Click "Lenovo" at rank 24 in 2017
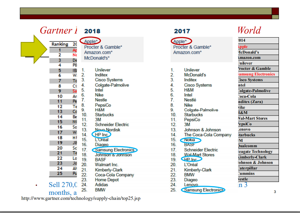 191,185
